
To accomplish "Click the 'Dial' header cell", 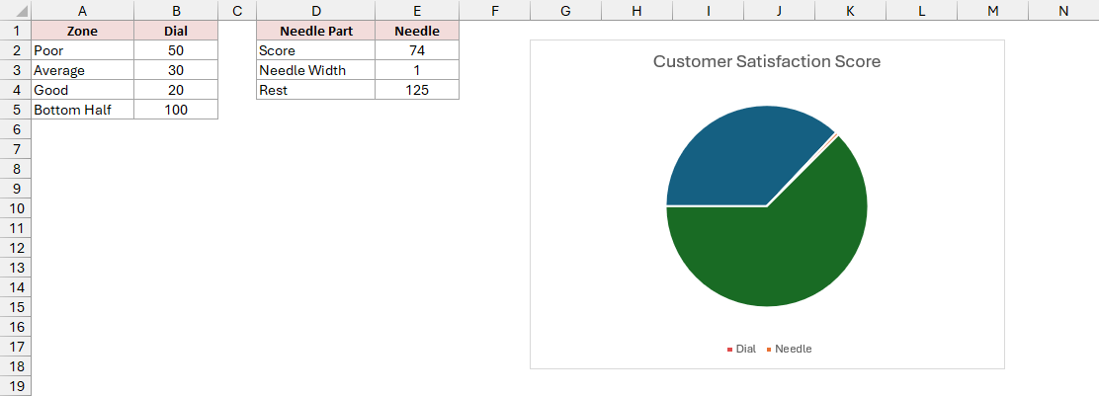I will [176, 31].
